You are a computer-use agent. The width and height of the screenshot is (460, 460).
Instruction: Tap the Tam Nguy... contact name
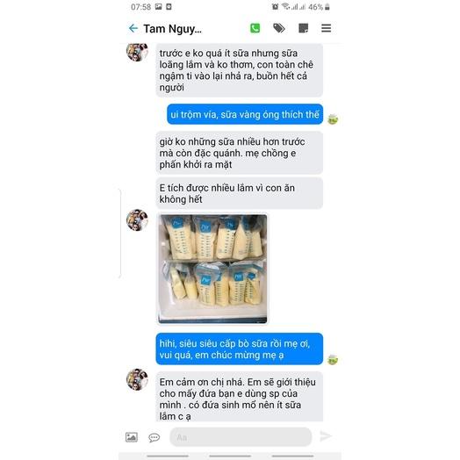[172, 29]
